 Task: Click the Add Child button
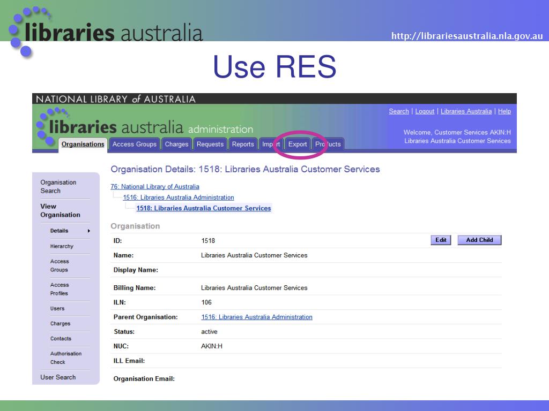pos(479,240)
